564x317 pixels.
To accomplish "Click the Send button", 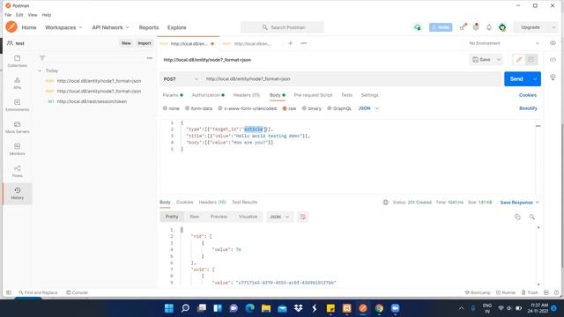I will point(516,79).
